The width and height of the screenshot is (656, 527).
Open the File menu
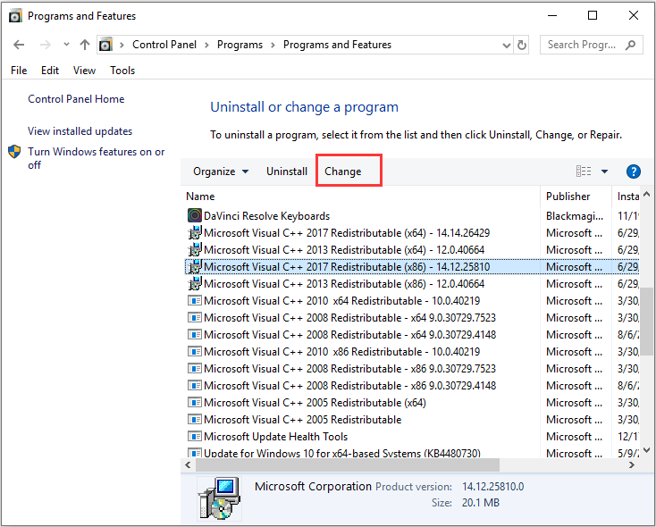coord(19,71)
